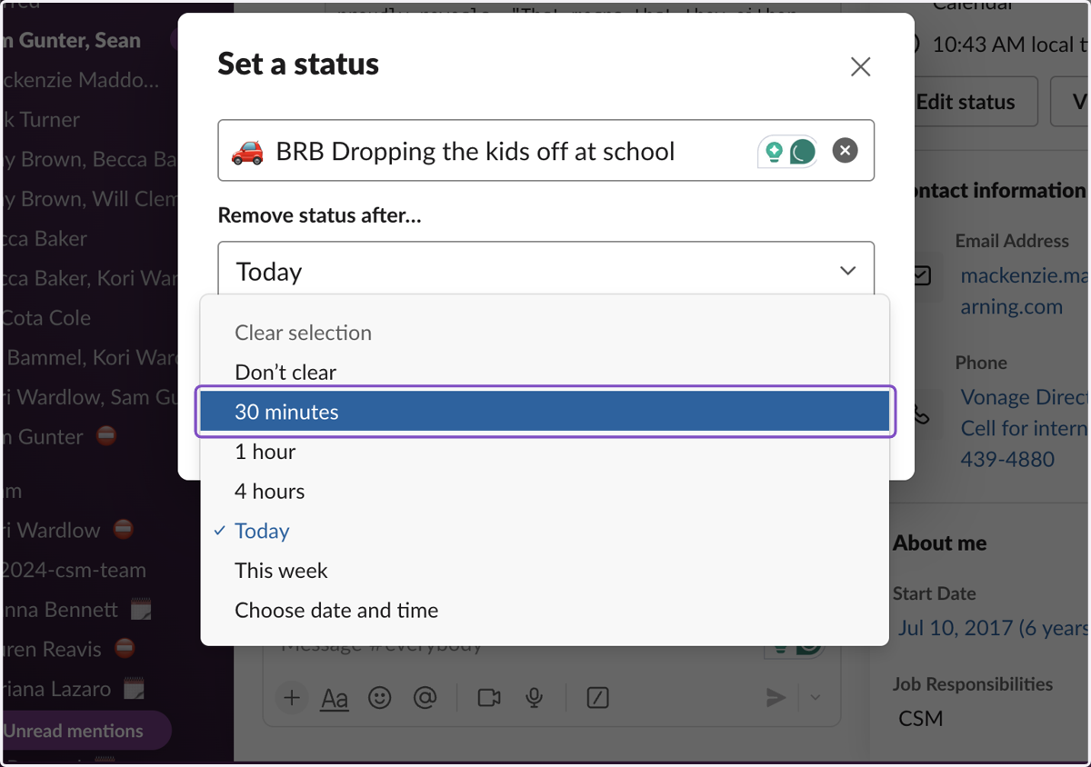Open the schedule send dropdown arrow

pos(816,698)
